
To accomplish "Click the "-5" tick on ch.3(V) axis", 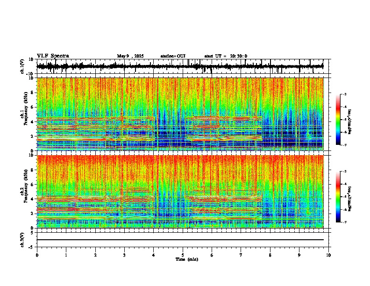I will 32,247.
